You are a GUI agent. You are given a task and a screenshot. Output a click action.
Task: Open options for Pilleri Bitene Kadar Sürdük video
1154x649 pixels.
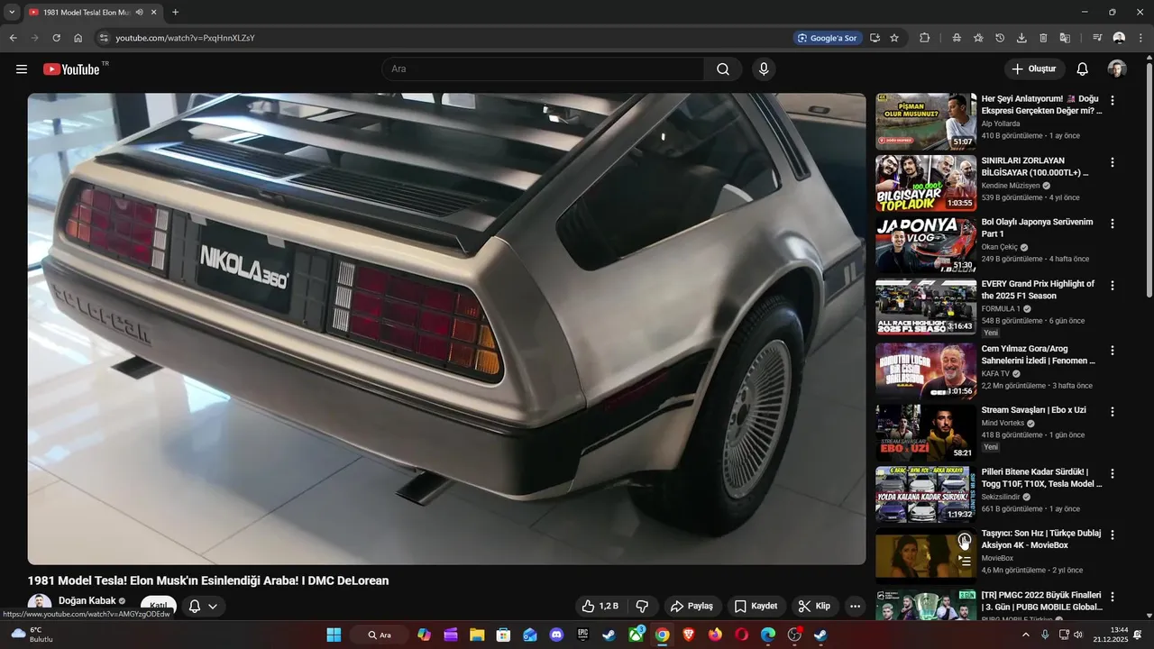1112,473
